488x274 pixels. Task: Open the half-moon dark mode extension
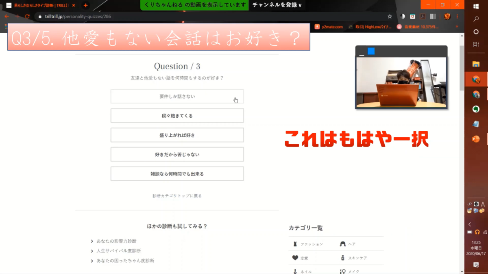click(x=403, y=17)
